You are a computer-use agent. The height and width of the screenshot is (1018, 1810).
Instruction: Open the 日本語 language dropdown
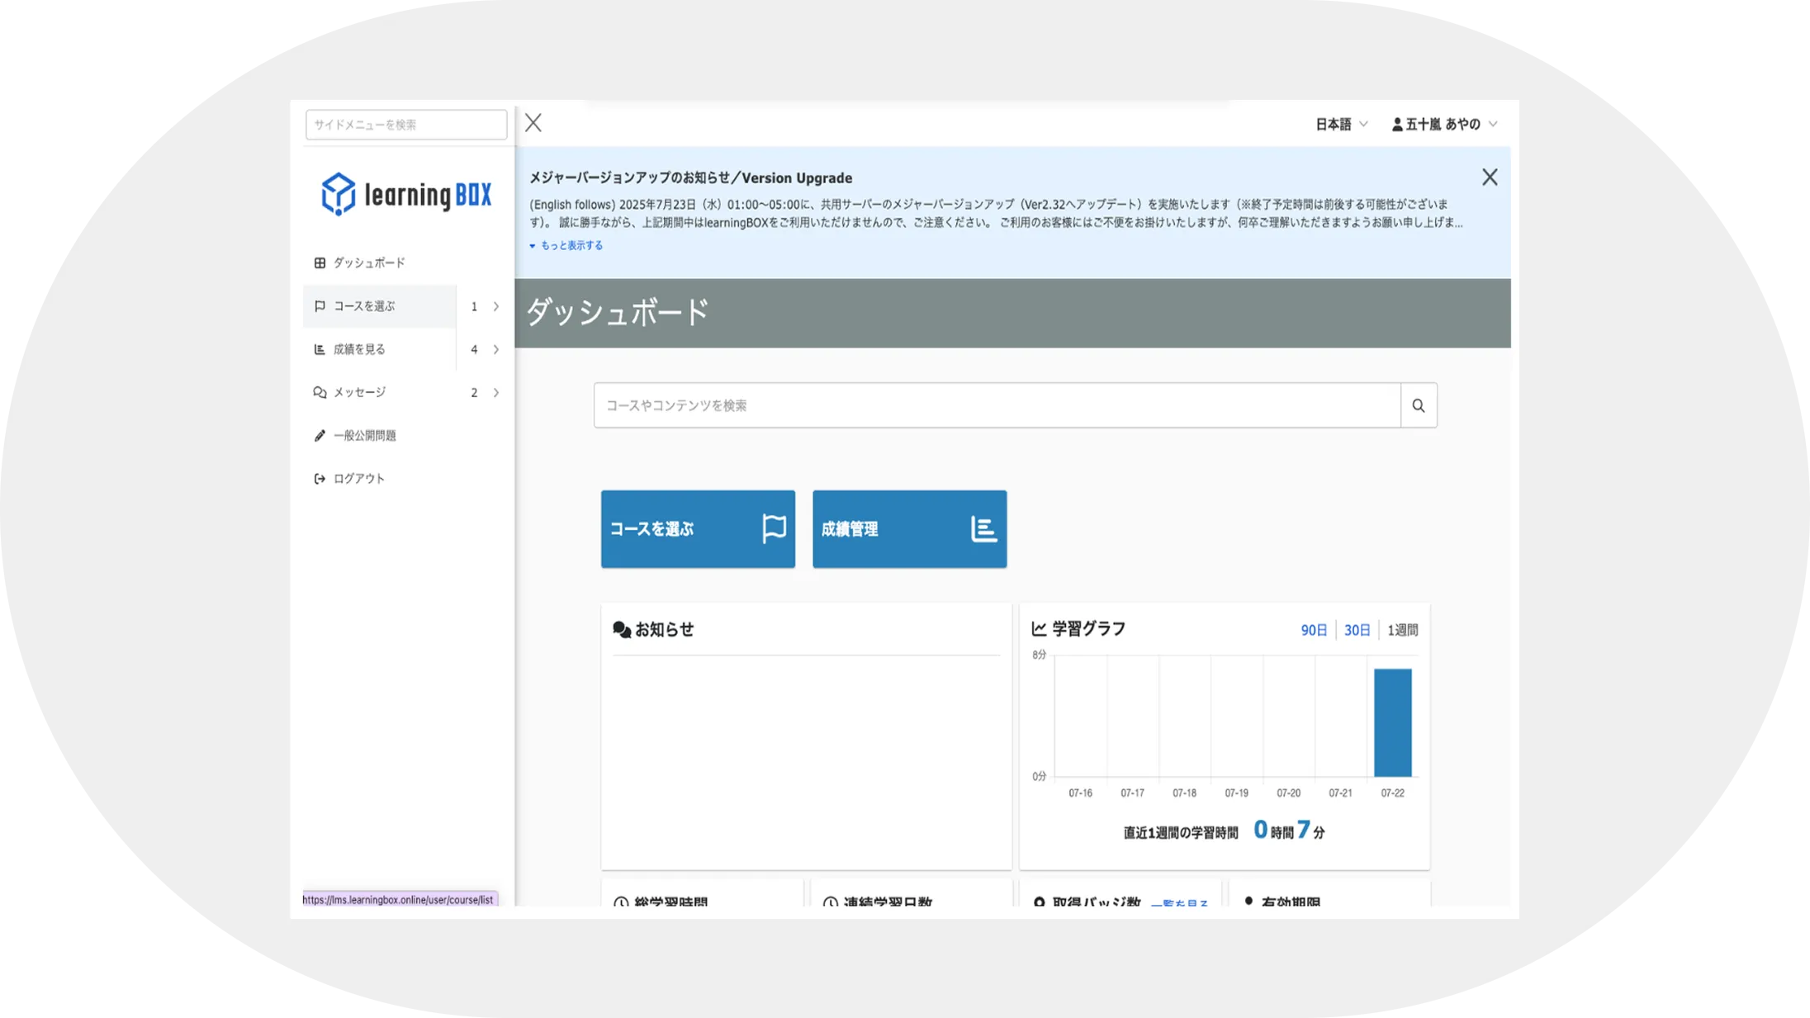click(x=1341, y=124)
